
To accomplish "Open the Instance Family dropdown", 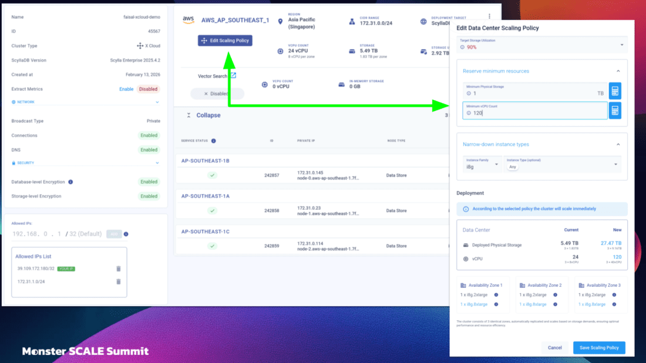I will click(496, 164).
